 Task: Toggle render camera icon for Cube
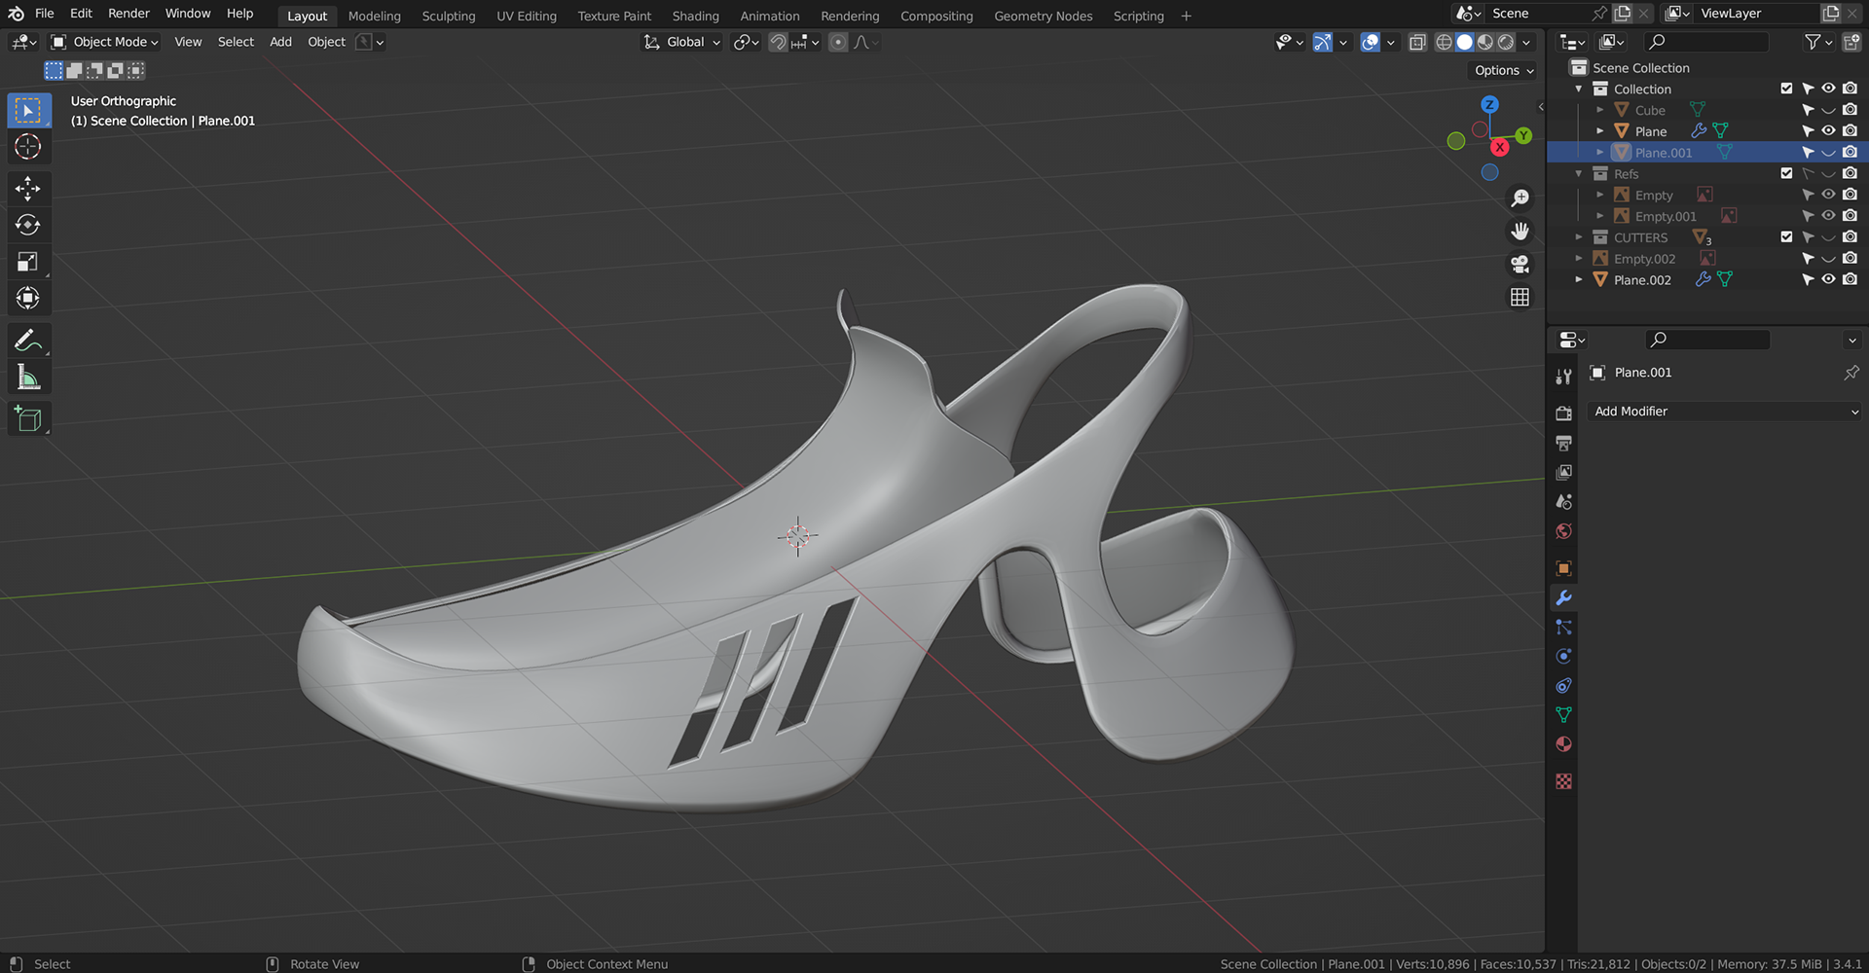click(1850, 110)
